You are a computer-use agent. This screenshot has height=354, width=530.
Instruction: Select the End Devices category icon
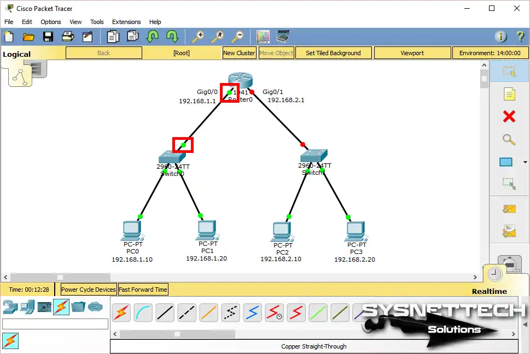tap(27, 307)
